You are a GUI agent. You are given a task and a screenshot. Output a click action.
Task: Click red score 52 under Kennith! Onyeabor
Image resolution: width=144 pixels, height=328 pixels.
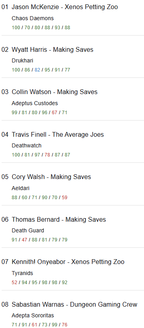point(15,283)
